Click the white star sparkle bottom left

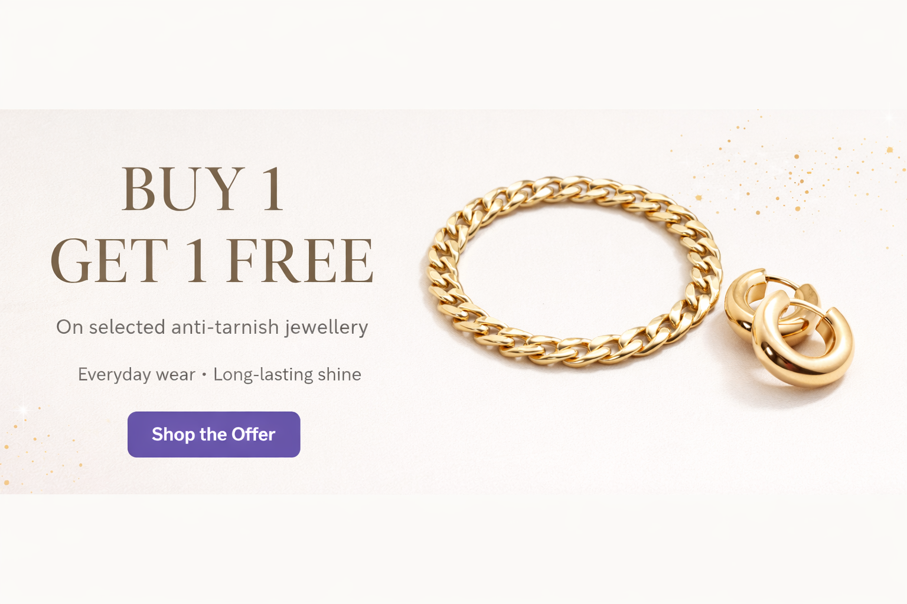click(22, 409)
